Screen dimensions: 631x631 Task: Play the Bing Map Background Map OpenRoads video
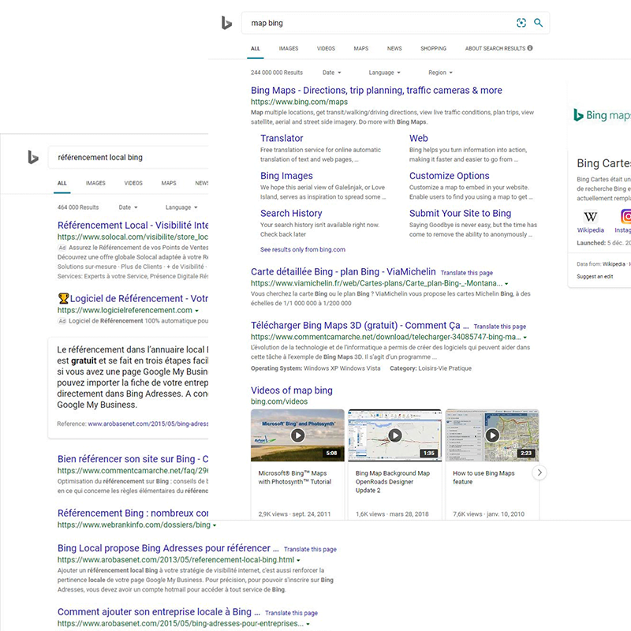click(x=395, y=435)
